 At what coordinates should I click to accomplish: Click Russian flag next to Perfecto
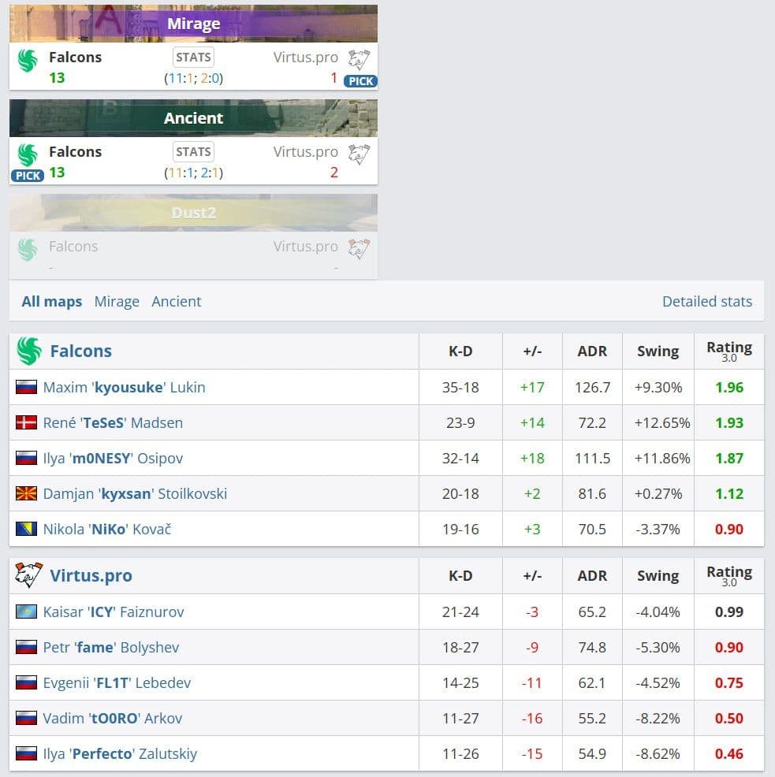(x=26, y=753)
